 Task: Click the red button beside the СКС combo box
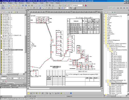point(86,5)
